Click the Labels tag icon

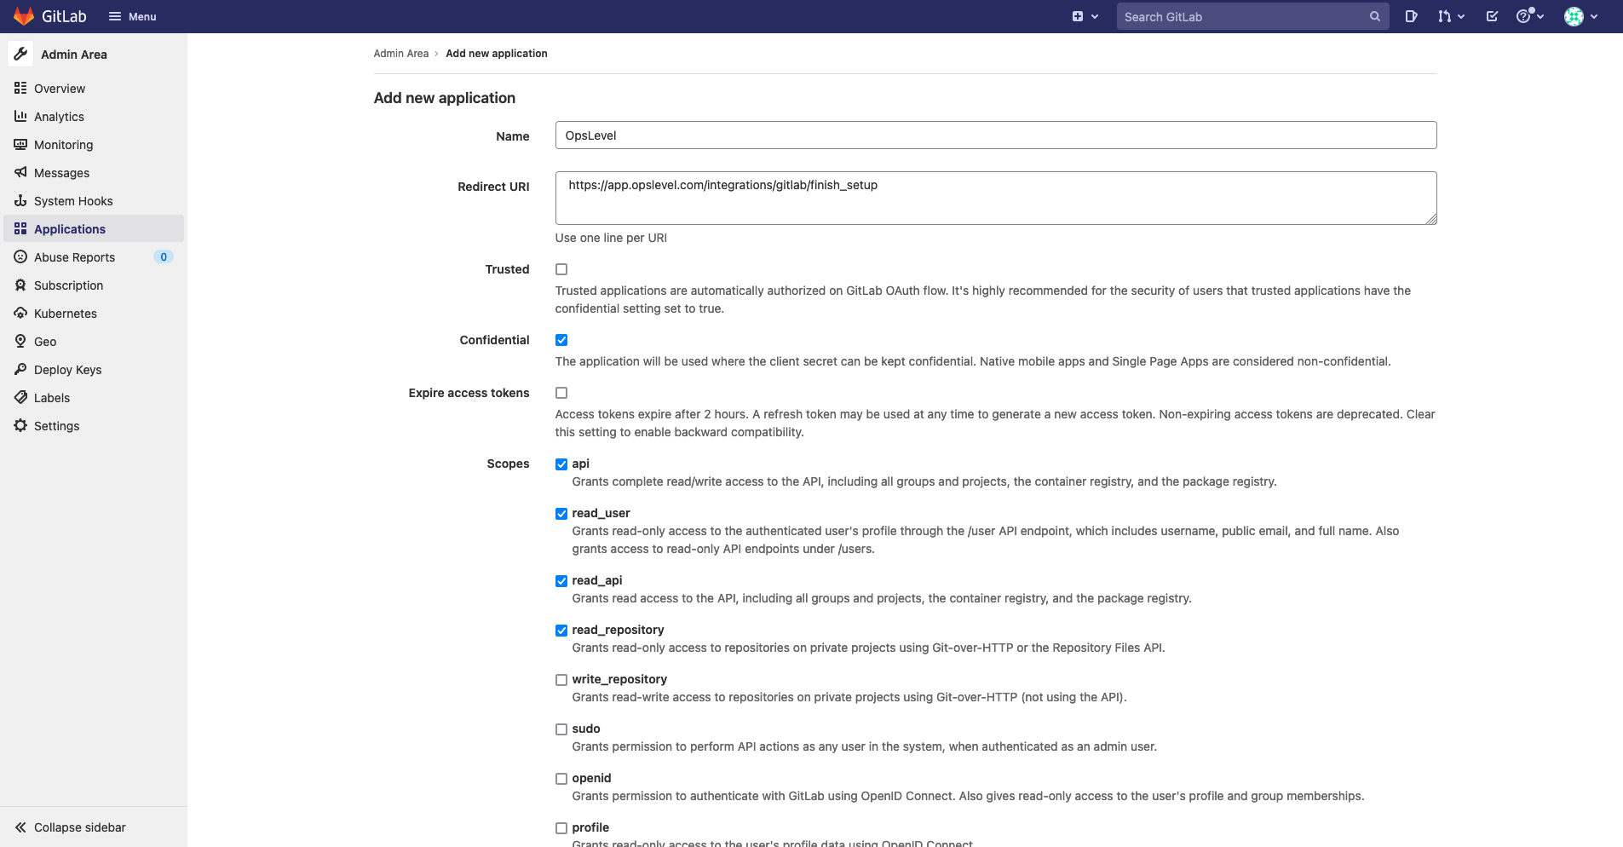20,397
